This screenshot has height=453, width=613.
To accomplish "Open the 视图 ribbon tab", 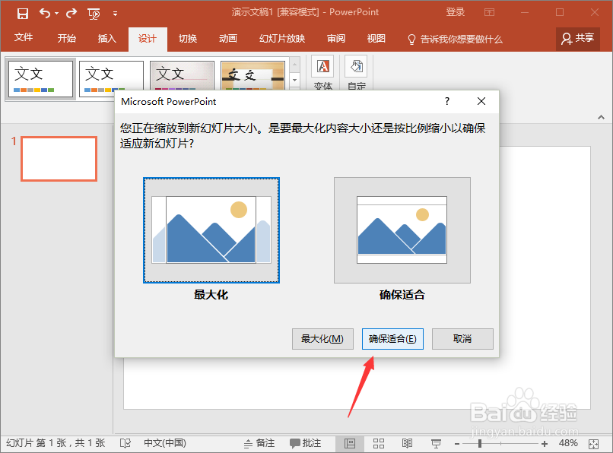I will click(376, 38).
